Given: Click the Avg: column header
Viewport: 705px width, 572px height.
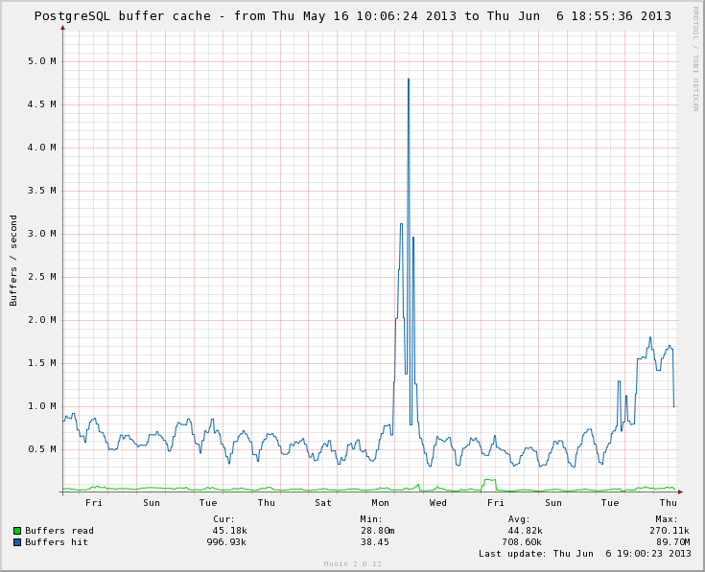Looking at the screenshot, I should tap(519, 518).
